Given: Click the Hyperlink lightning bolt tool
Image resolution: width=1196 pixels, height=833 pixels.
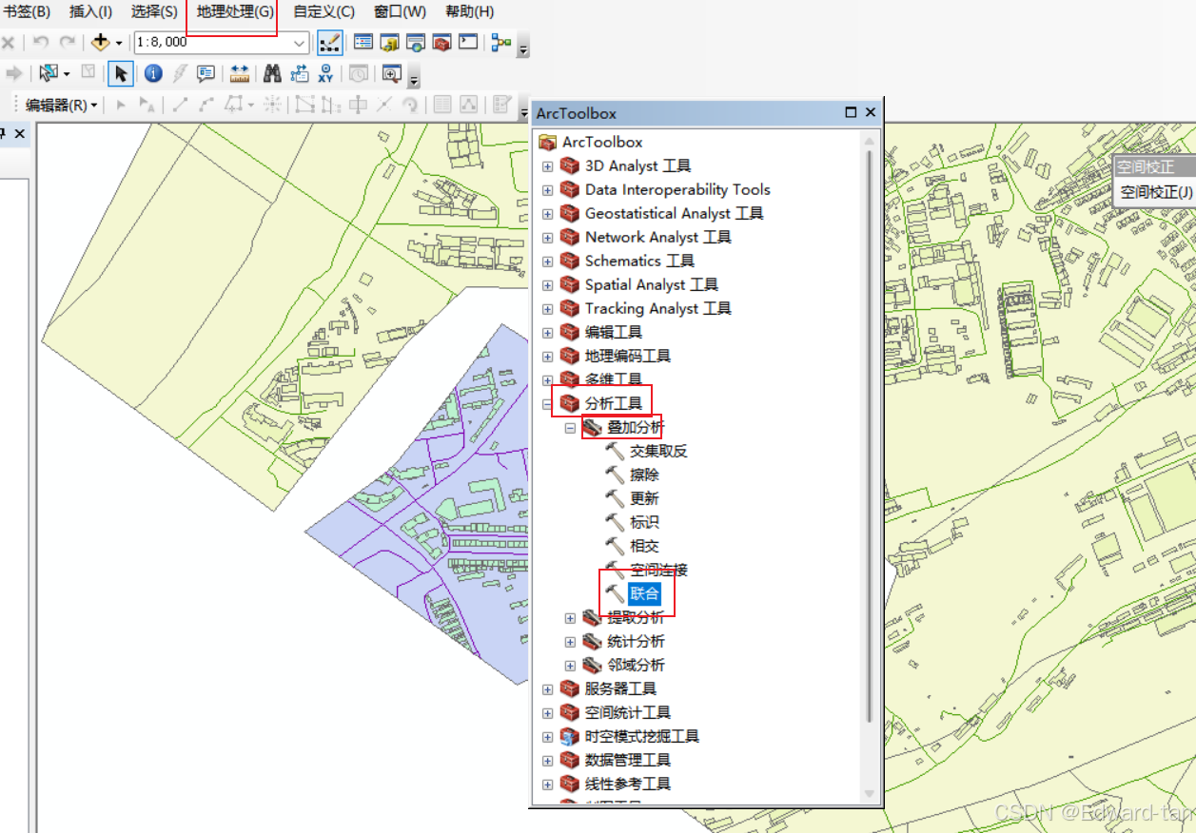Looking at the screenshot, I should coord(180,73).
